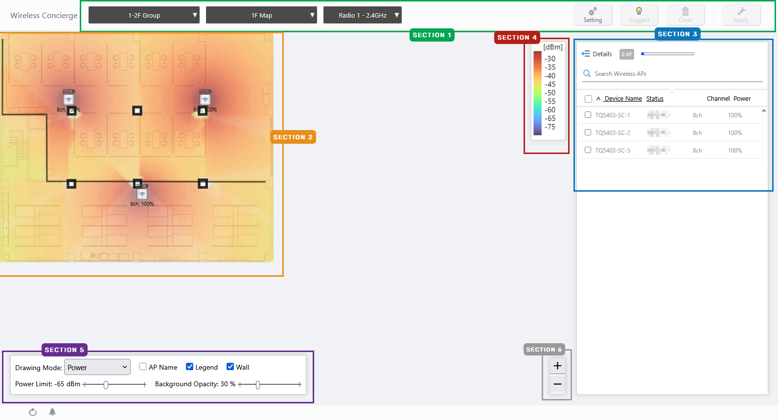Click the zoom in plus button
Image resolution: width=778 pixels, height=420 pixels.
pyautogui.click(x=557, y=366)
